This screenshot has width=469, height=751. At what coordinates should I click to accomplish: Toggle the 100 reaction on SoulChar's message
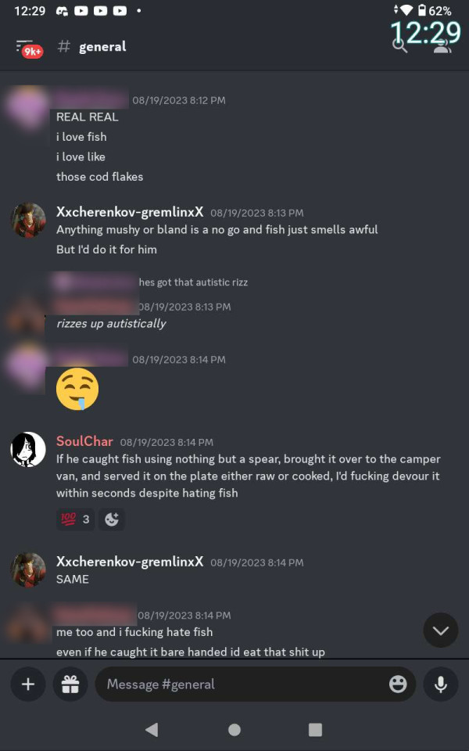(75, 519)
